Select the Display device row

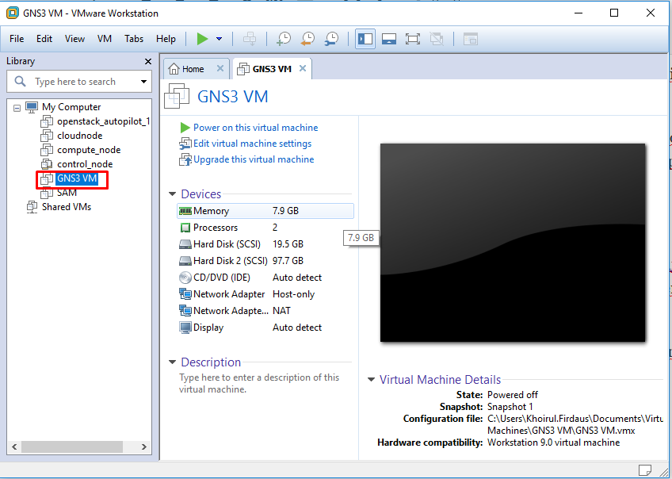click(x=265, y=328)
